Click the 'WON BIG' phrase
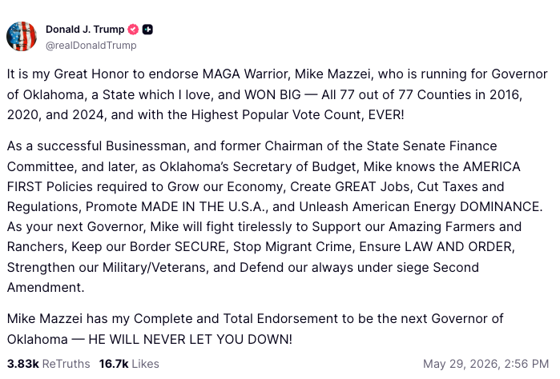This screenshot has width=560, height=379. pyautogui.click(x=273, y=95)
